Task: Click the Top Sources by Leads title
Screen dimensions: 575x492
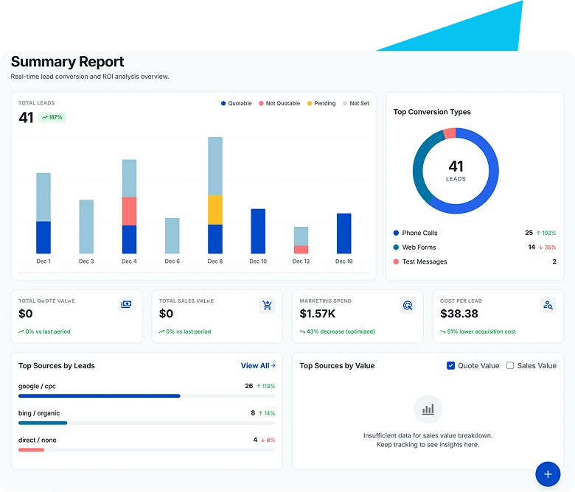Action: click(57, 365)
